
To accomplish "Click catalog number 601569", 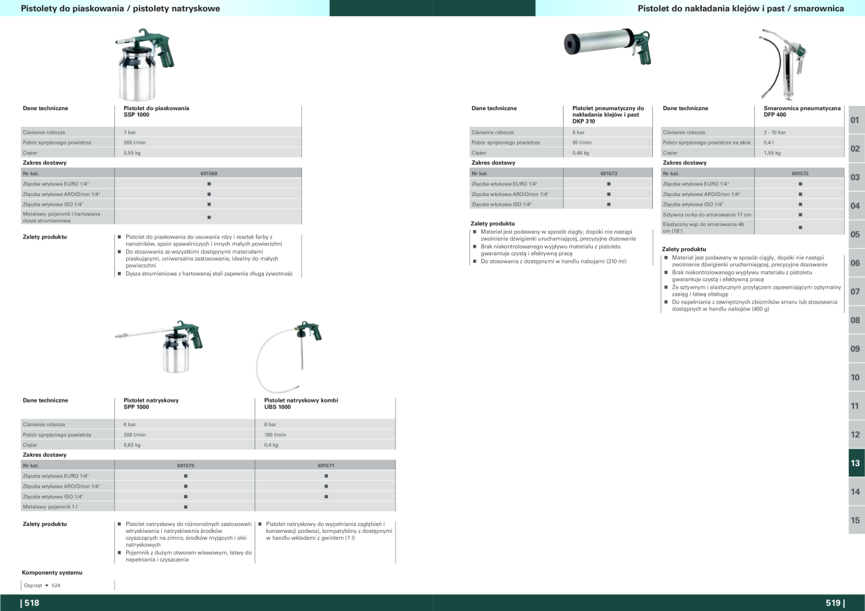I will click(209, 173).
